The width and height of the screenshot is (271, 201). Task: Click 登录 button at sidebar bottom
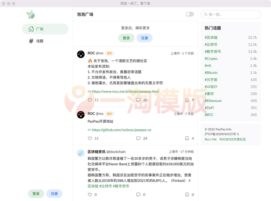tap(36, 193)
